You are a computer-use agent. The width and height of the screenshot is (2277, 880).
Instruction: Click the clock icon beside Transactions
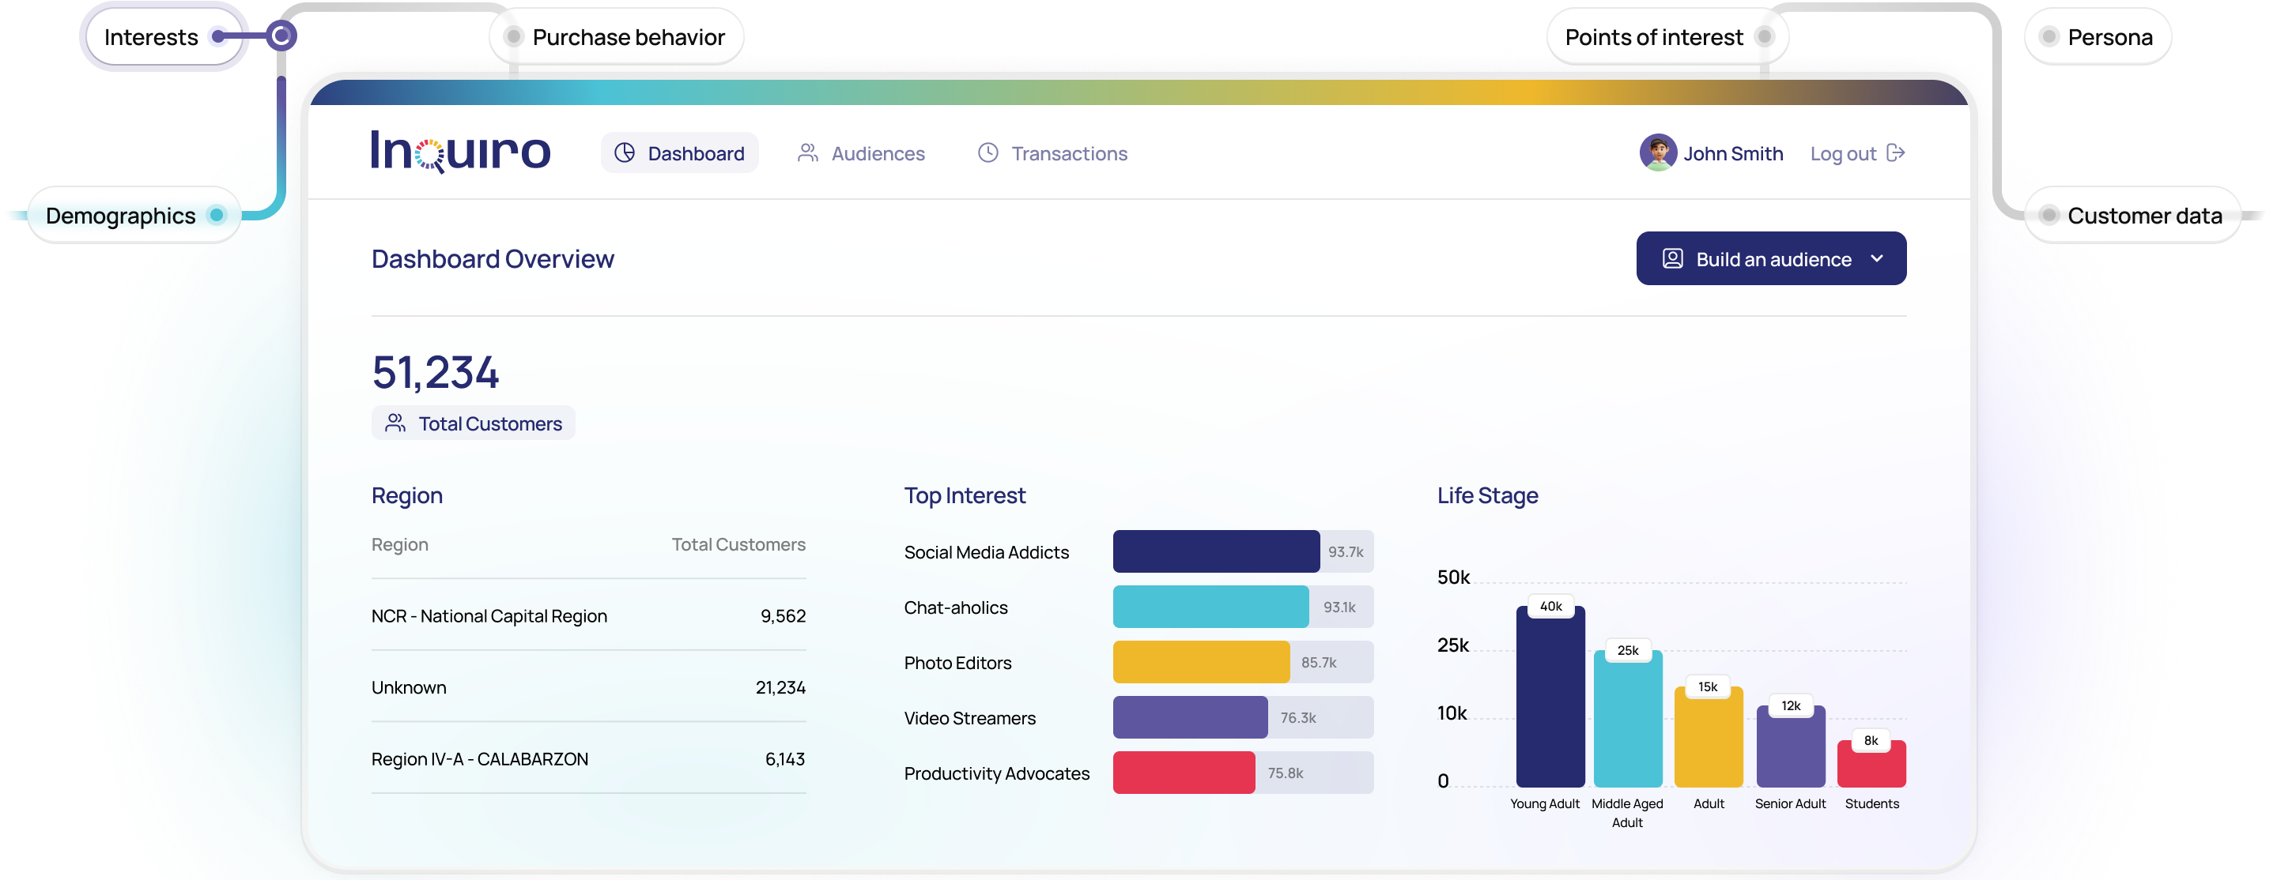click(987, 152)
